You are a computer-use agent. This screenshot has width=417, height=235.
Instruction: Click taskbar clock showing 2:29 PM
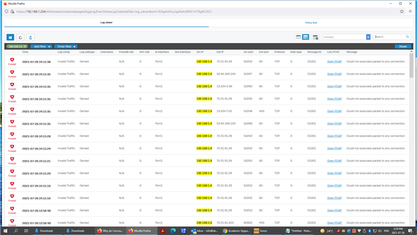click(398, 230)
